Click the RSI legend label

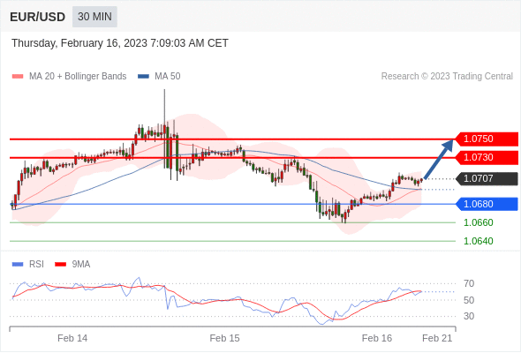point(36,265)
